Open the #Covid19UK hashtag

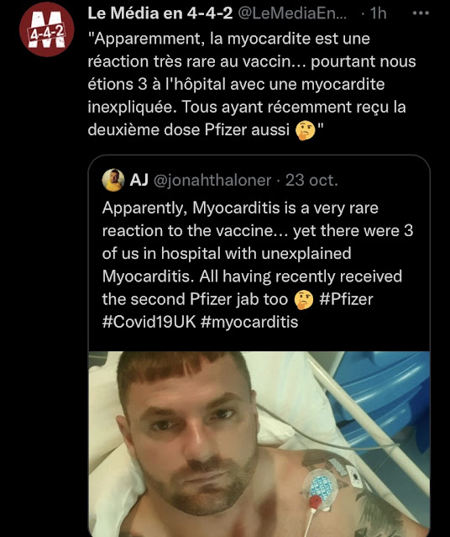pos(149,322)
